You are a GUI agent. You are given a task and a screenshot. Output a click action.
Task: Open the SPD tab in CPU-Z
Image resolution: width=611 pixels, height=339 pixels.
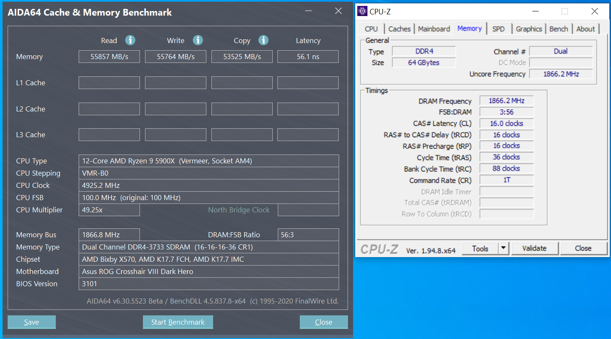499,29
